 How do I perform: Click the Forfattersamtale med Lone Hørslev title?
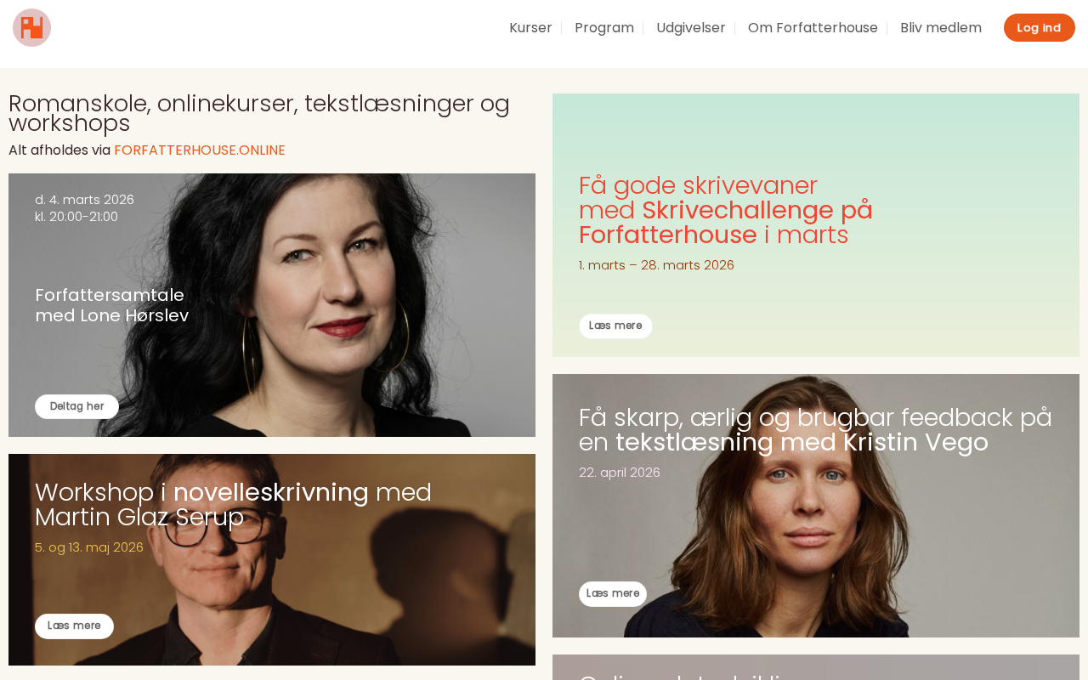[x=112, y=305]
